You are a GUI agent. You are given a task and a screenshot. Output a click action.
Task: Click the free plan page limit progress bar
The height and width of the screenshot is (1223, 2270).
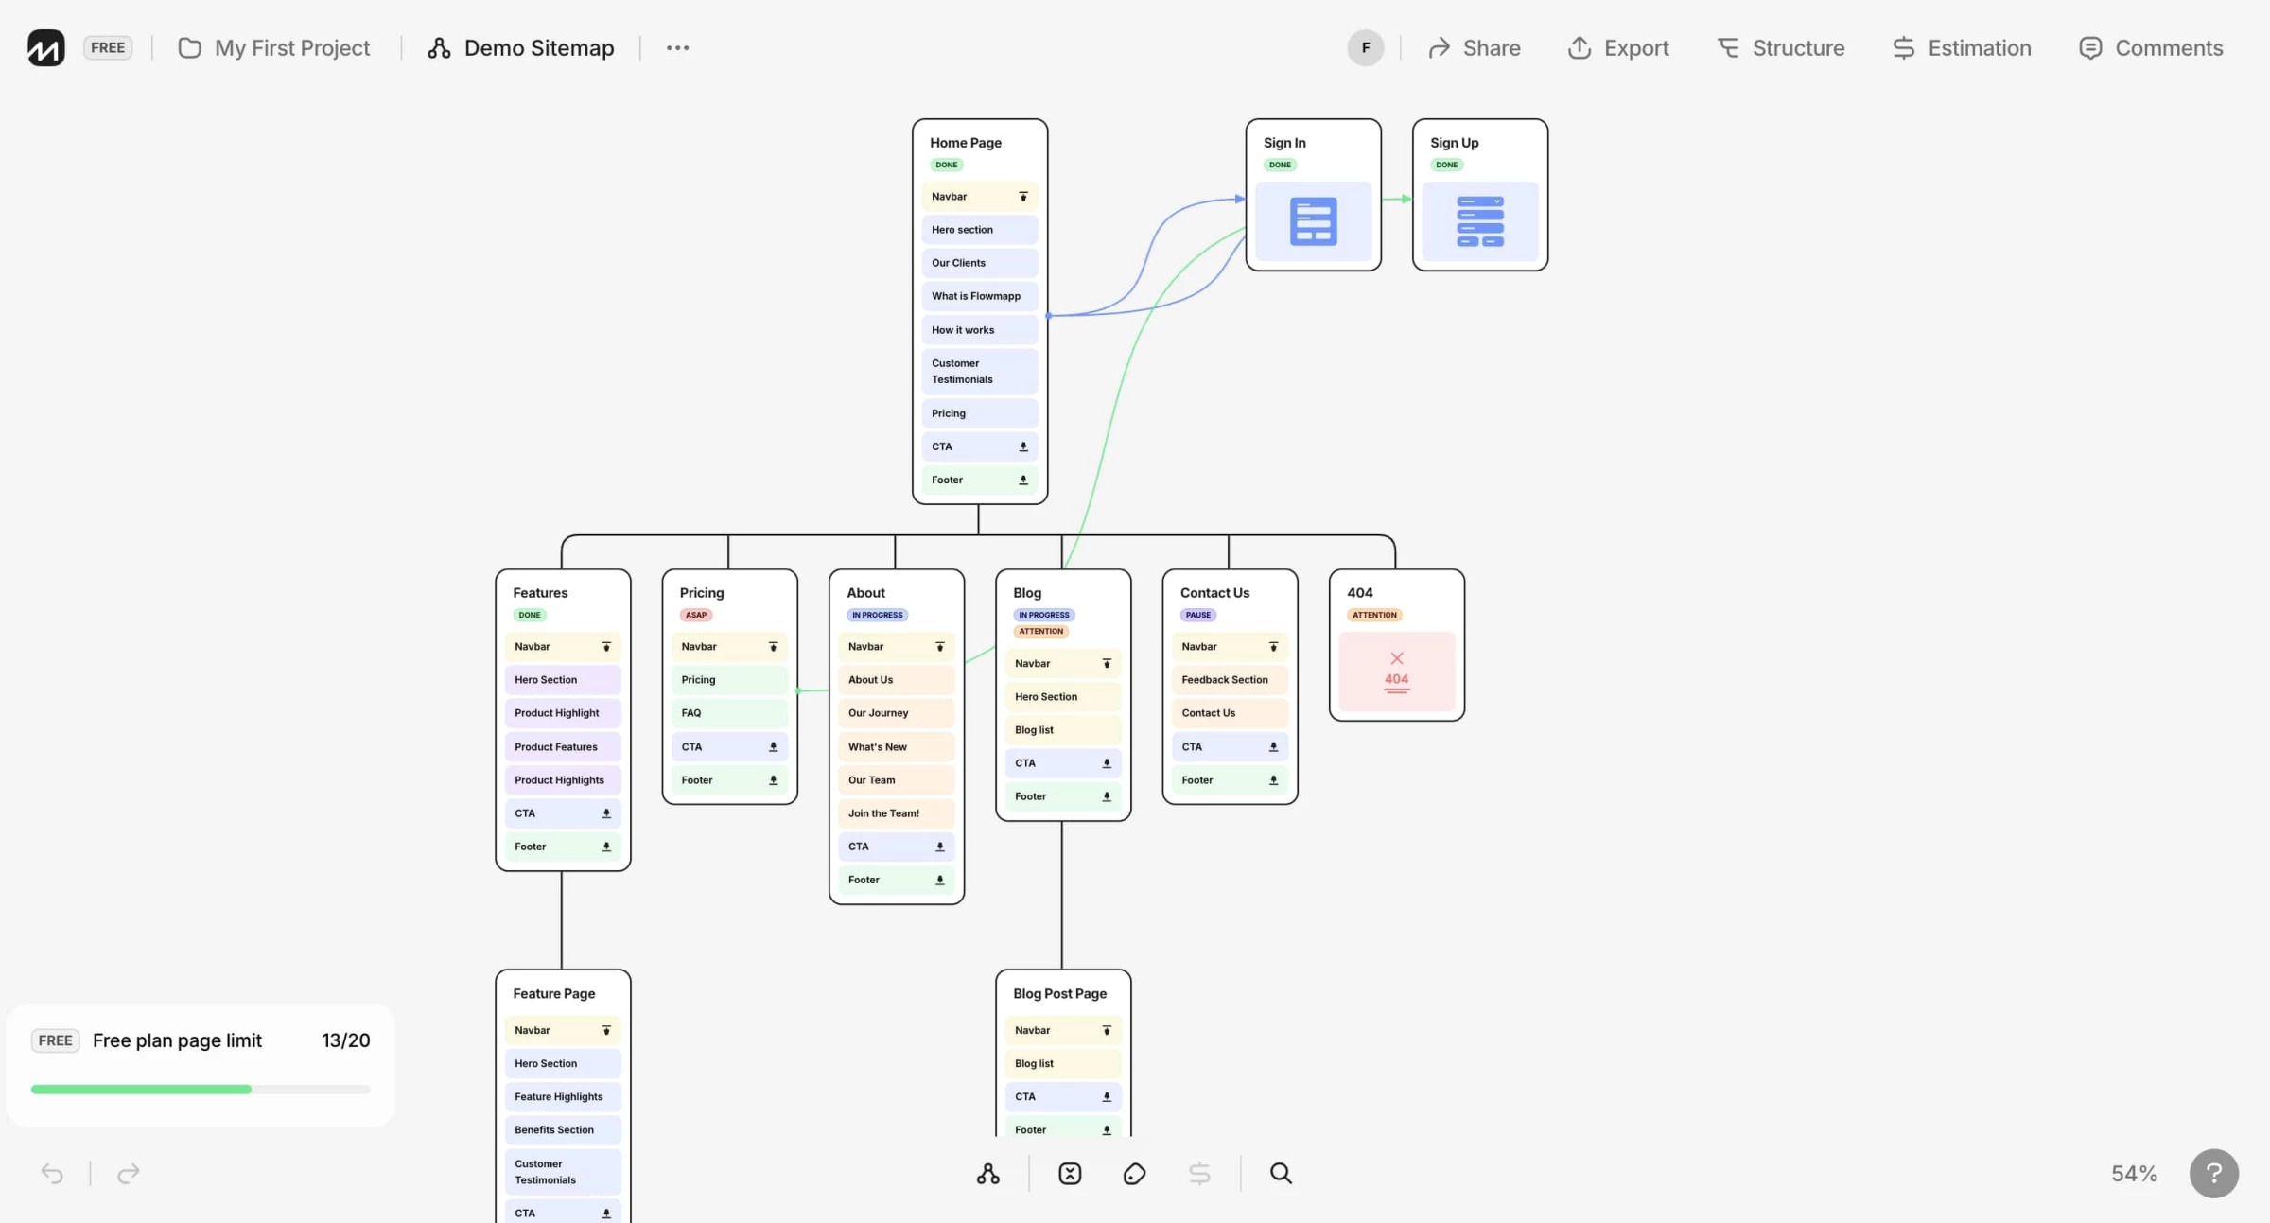point(201,1089)
